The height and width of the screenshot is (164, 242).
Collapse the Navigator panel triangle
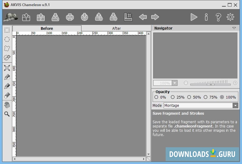click(234, 28)
